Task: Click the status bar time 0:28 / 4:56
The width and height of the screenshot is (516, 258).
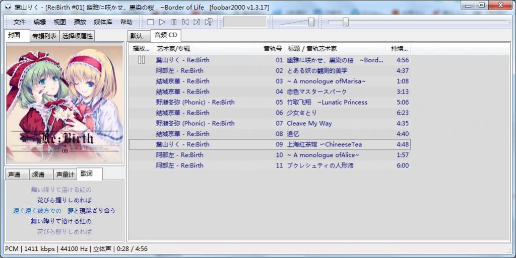Action: pos(132,248)
